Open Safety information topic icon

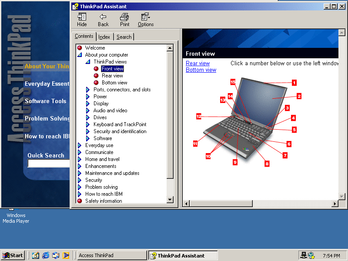tap(79, 201)
